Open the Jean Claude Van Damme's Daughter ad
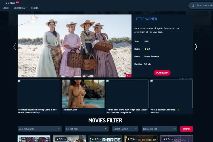 (x=127, y=97)
